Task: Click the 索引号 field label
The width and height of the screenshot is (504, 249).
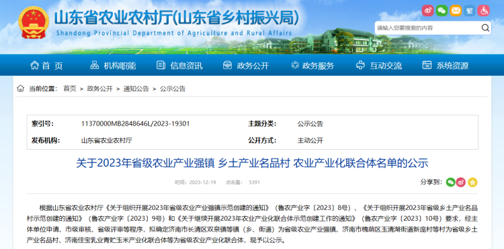Action: click(x=42, y=123)
